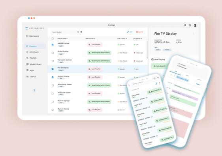
Task: Open Schedules in the sidebar
Action: (x=32, y=52)
